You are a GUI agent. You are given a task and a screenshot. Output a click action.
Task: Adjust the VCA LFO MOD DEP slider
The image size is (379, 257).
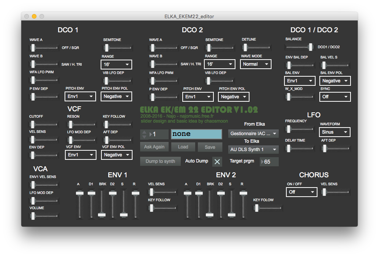click(44, 200)
